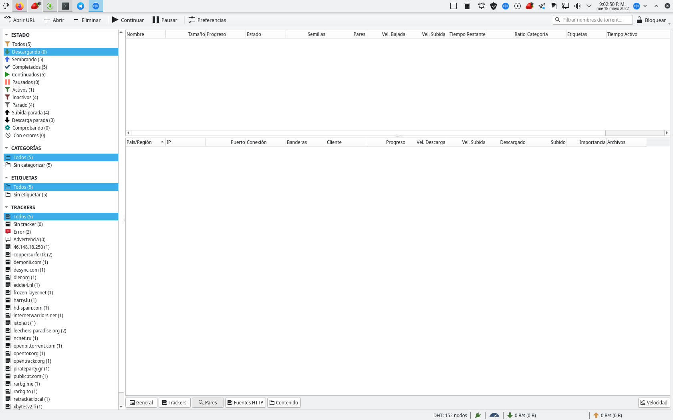The height and width of the screenshot is (420, 673).
Task: Click the Abrir button
Action: [54, 20]
